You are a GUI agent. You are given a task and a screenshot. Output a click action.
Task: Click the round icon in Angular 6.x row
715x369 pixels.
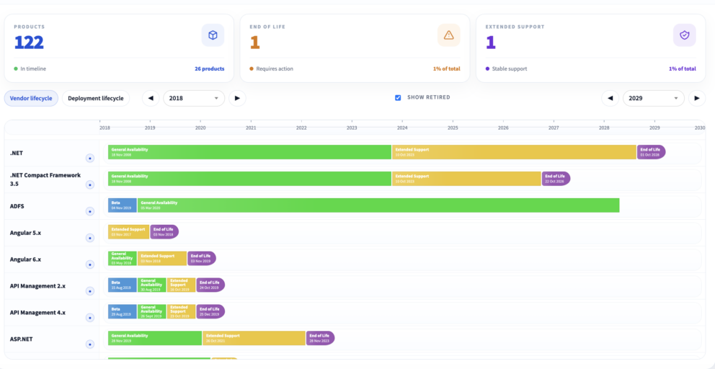pyautogui.click(x=90, y=264)
